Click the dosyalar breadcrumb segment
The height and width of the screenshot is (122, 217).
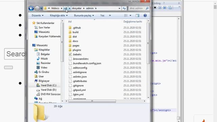[77, 8]
